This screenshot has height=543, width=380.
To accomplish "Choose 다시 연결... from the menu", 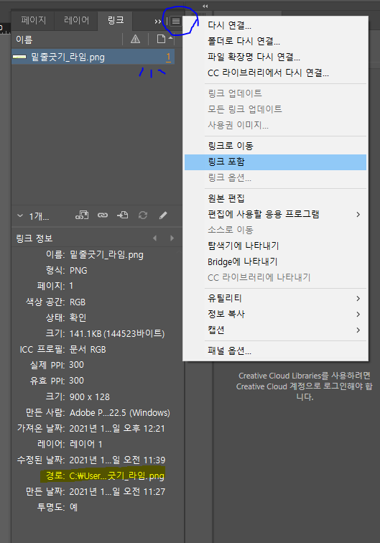I will pyautogui.click(x=275, y=25).
